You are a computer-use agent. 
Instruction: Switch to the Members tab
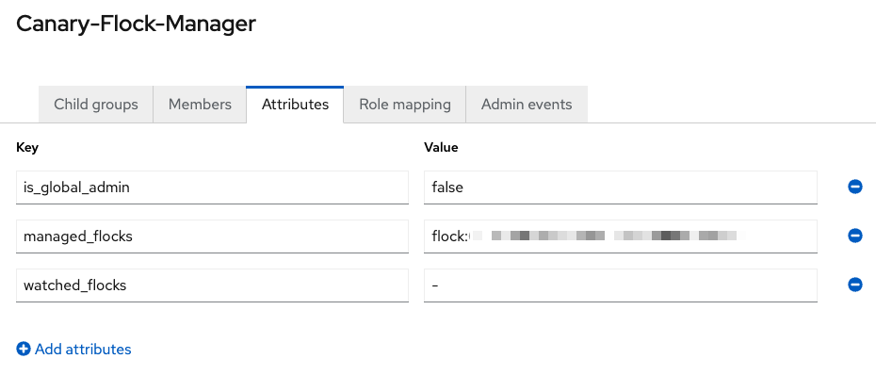200,105
